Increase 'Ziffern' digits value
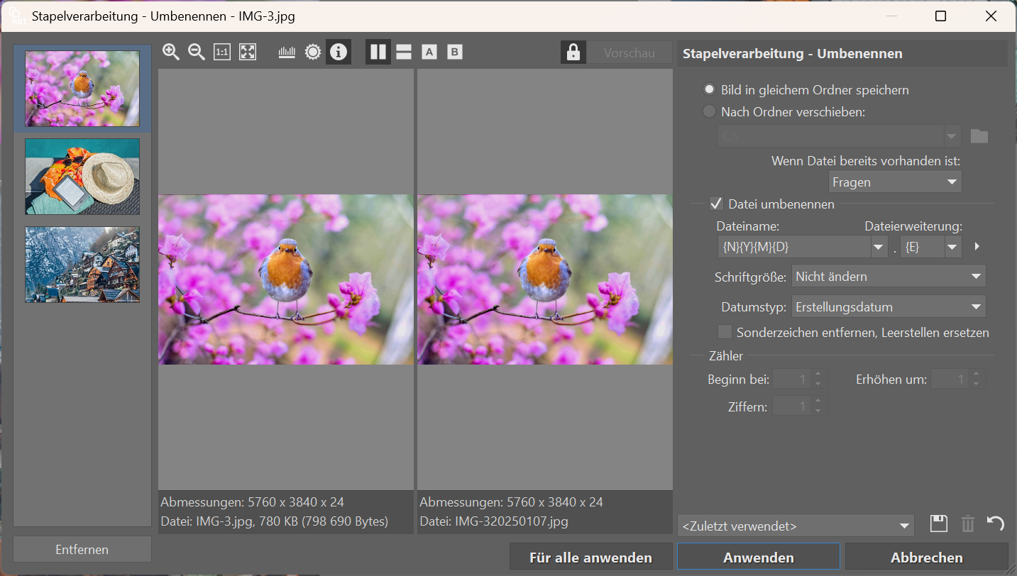Viewport: 1017px width, 576px height. coord(818,401)
